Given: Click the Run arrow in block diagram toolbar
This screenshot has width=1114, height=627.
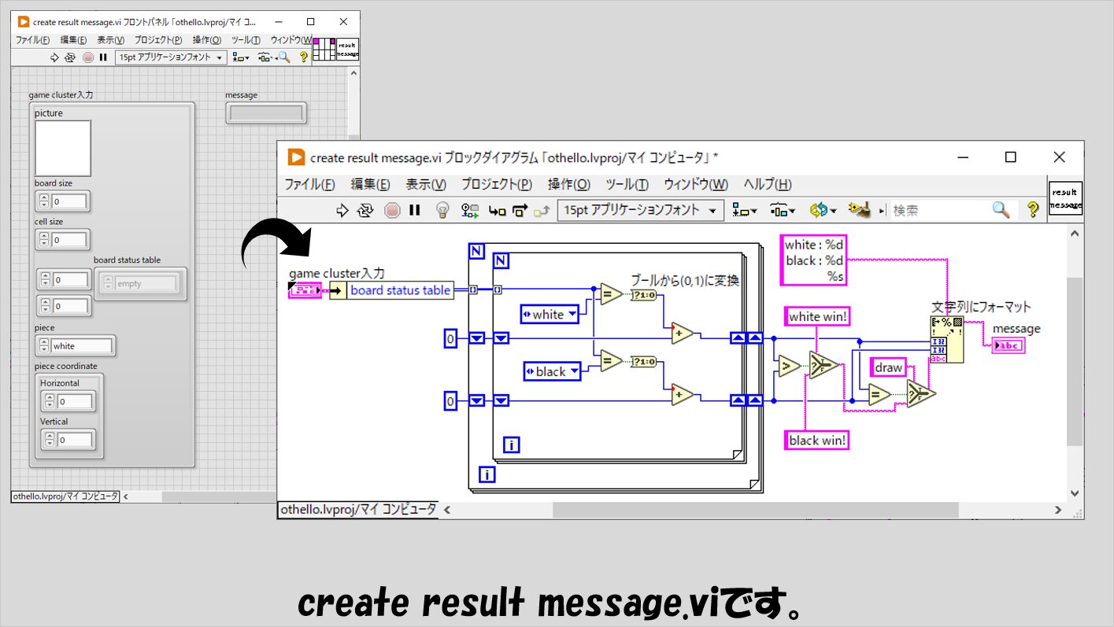Looking at the screenshot, I should (x=342, y=210).
